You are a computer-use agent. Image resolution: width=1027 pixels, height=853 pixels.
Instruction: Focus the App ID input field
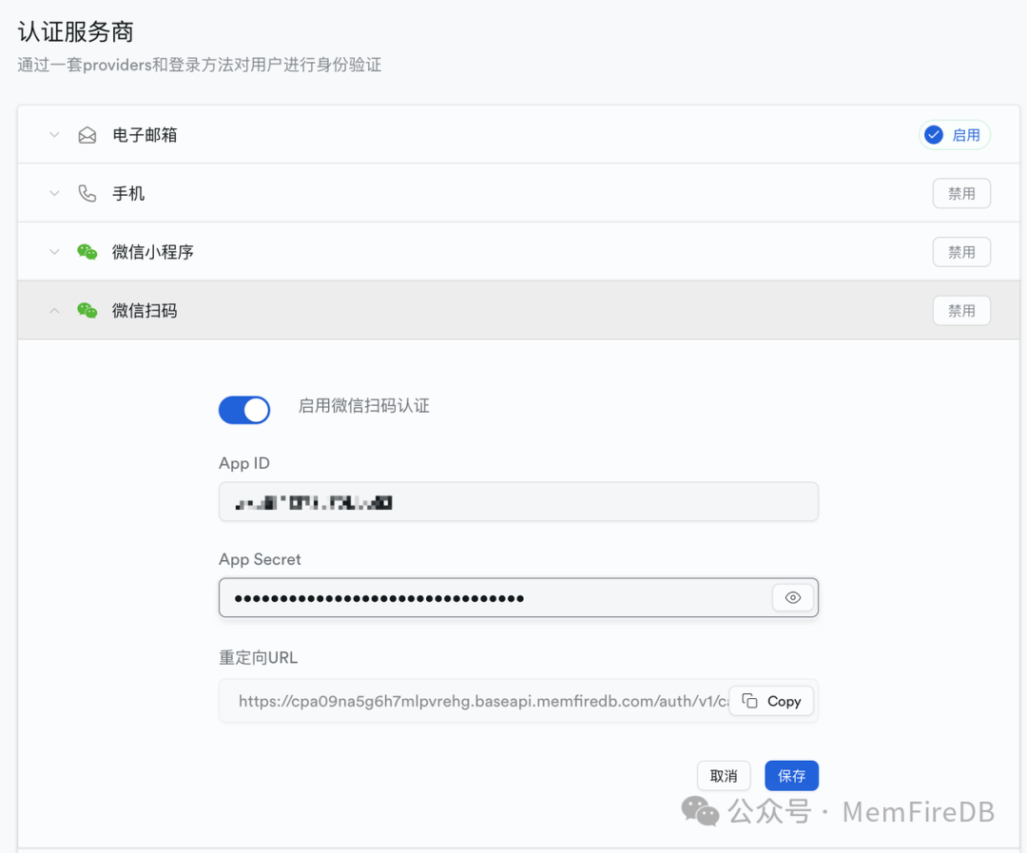click(519, 502)
